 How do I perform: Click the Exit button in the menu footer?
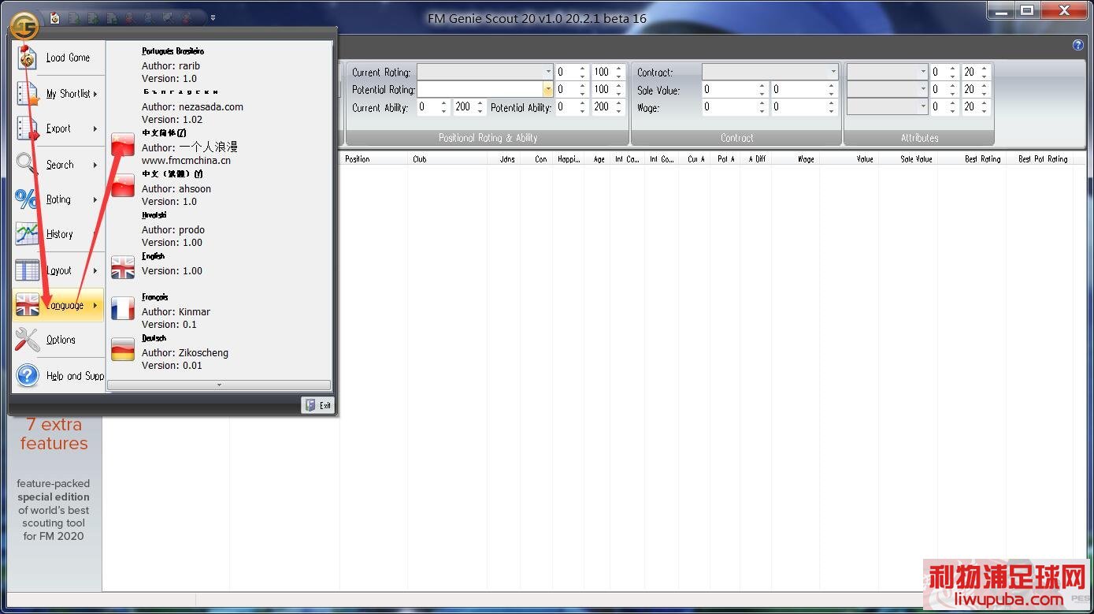coord(318,405)
